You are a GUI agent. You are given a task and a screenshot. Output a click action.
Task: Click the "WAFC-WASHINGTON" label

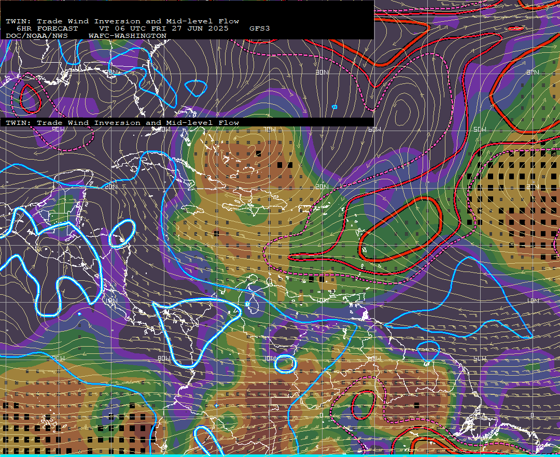(x=128, y=36)
